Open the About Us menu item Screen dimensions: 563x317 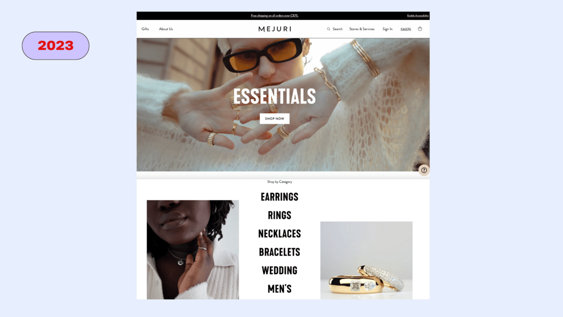click(x=166, y=29)
